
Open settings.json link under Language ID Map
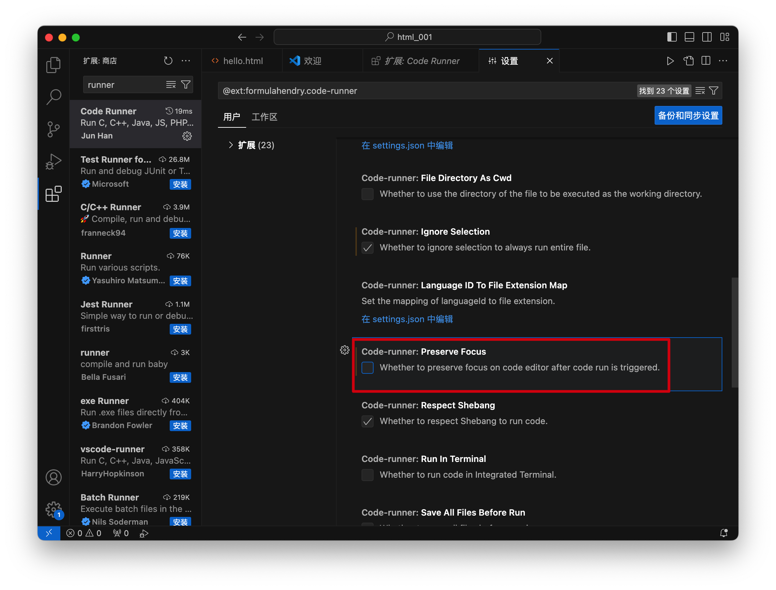407,319
